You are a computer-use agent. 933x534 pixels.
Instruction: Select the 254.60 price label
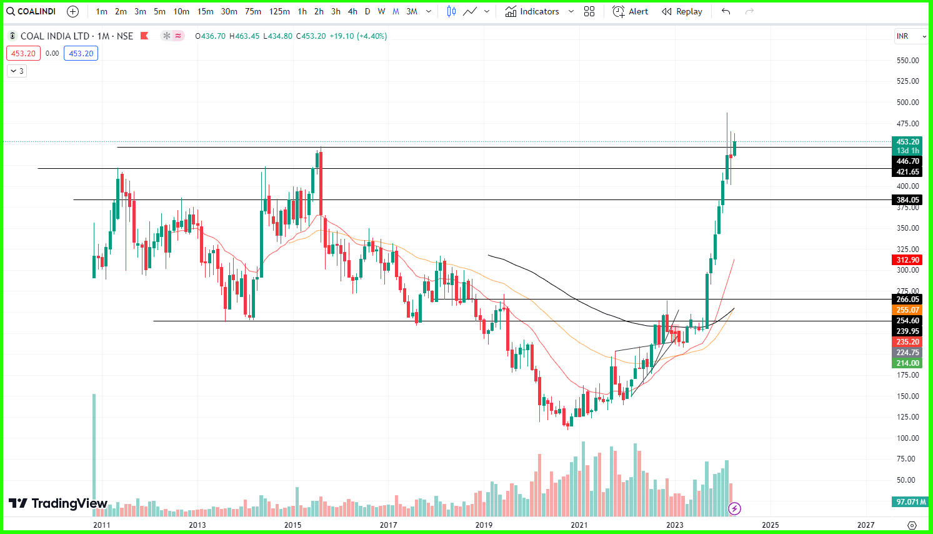pyautogui.click(x=907, y=321)
